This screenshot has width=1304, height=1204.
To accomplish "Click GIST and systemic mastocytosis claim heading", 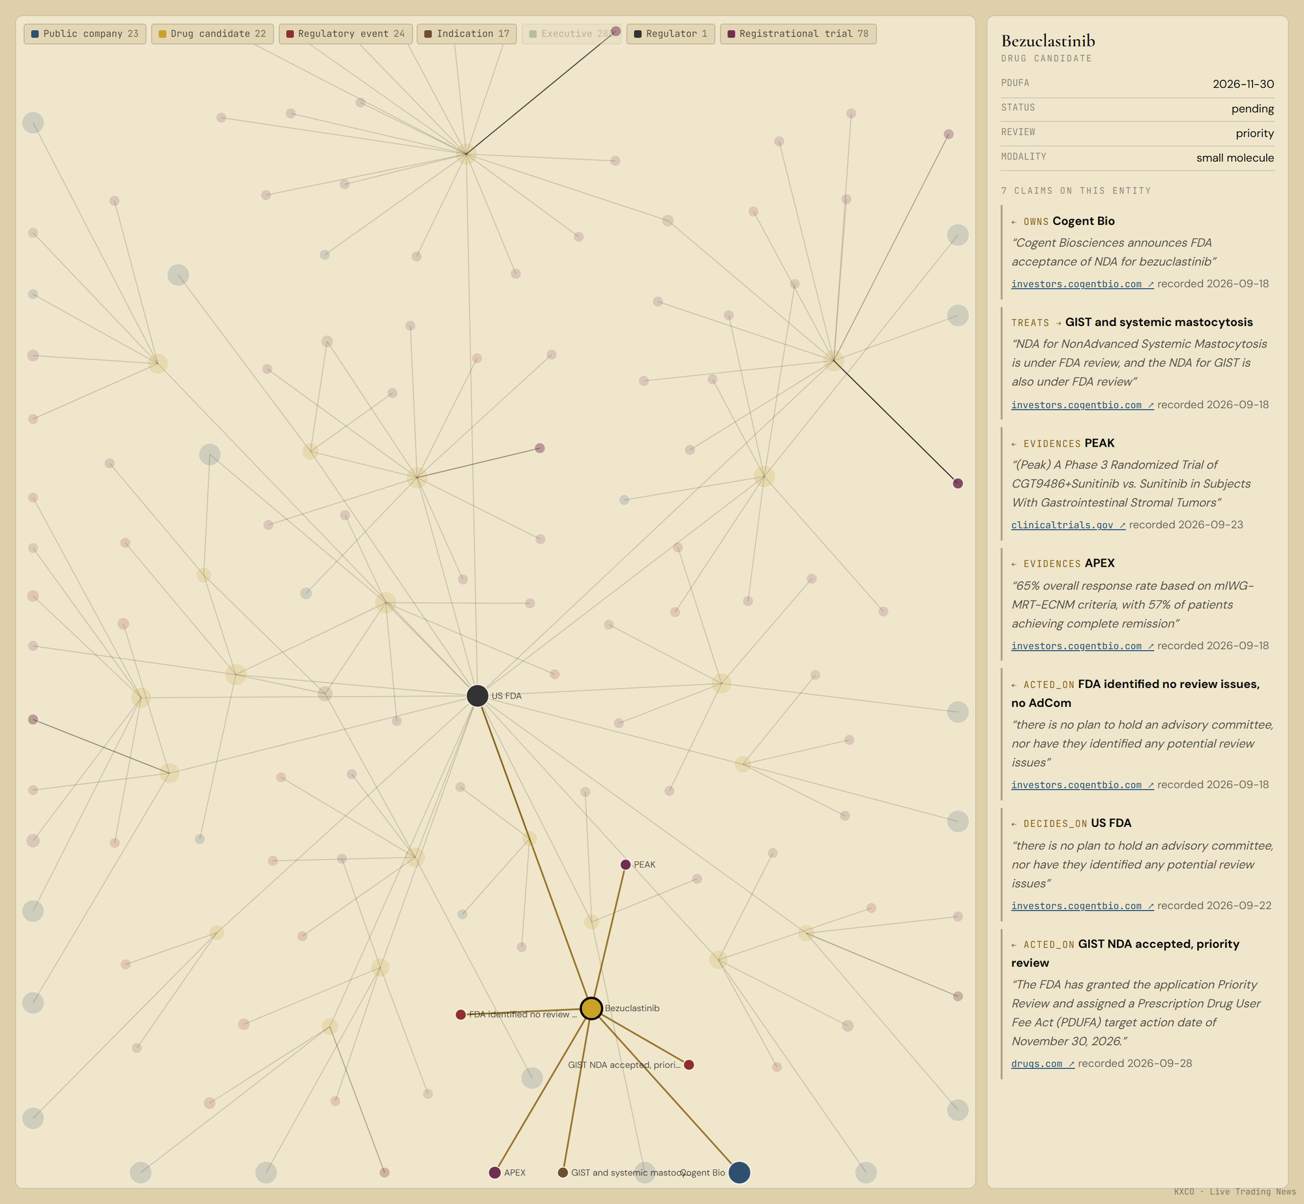I will tap(1159, 322).
